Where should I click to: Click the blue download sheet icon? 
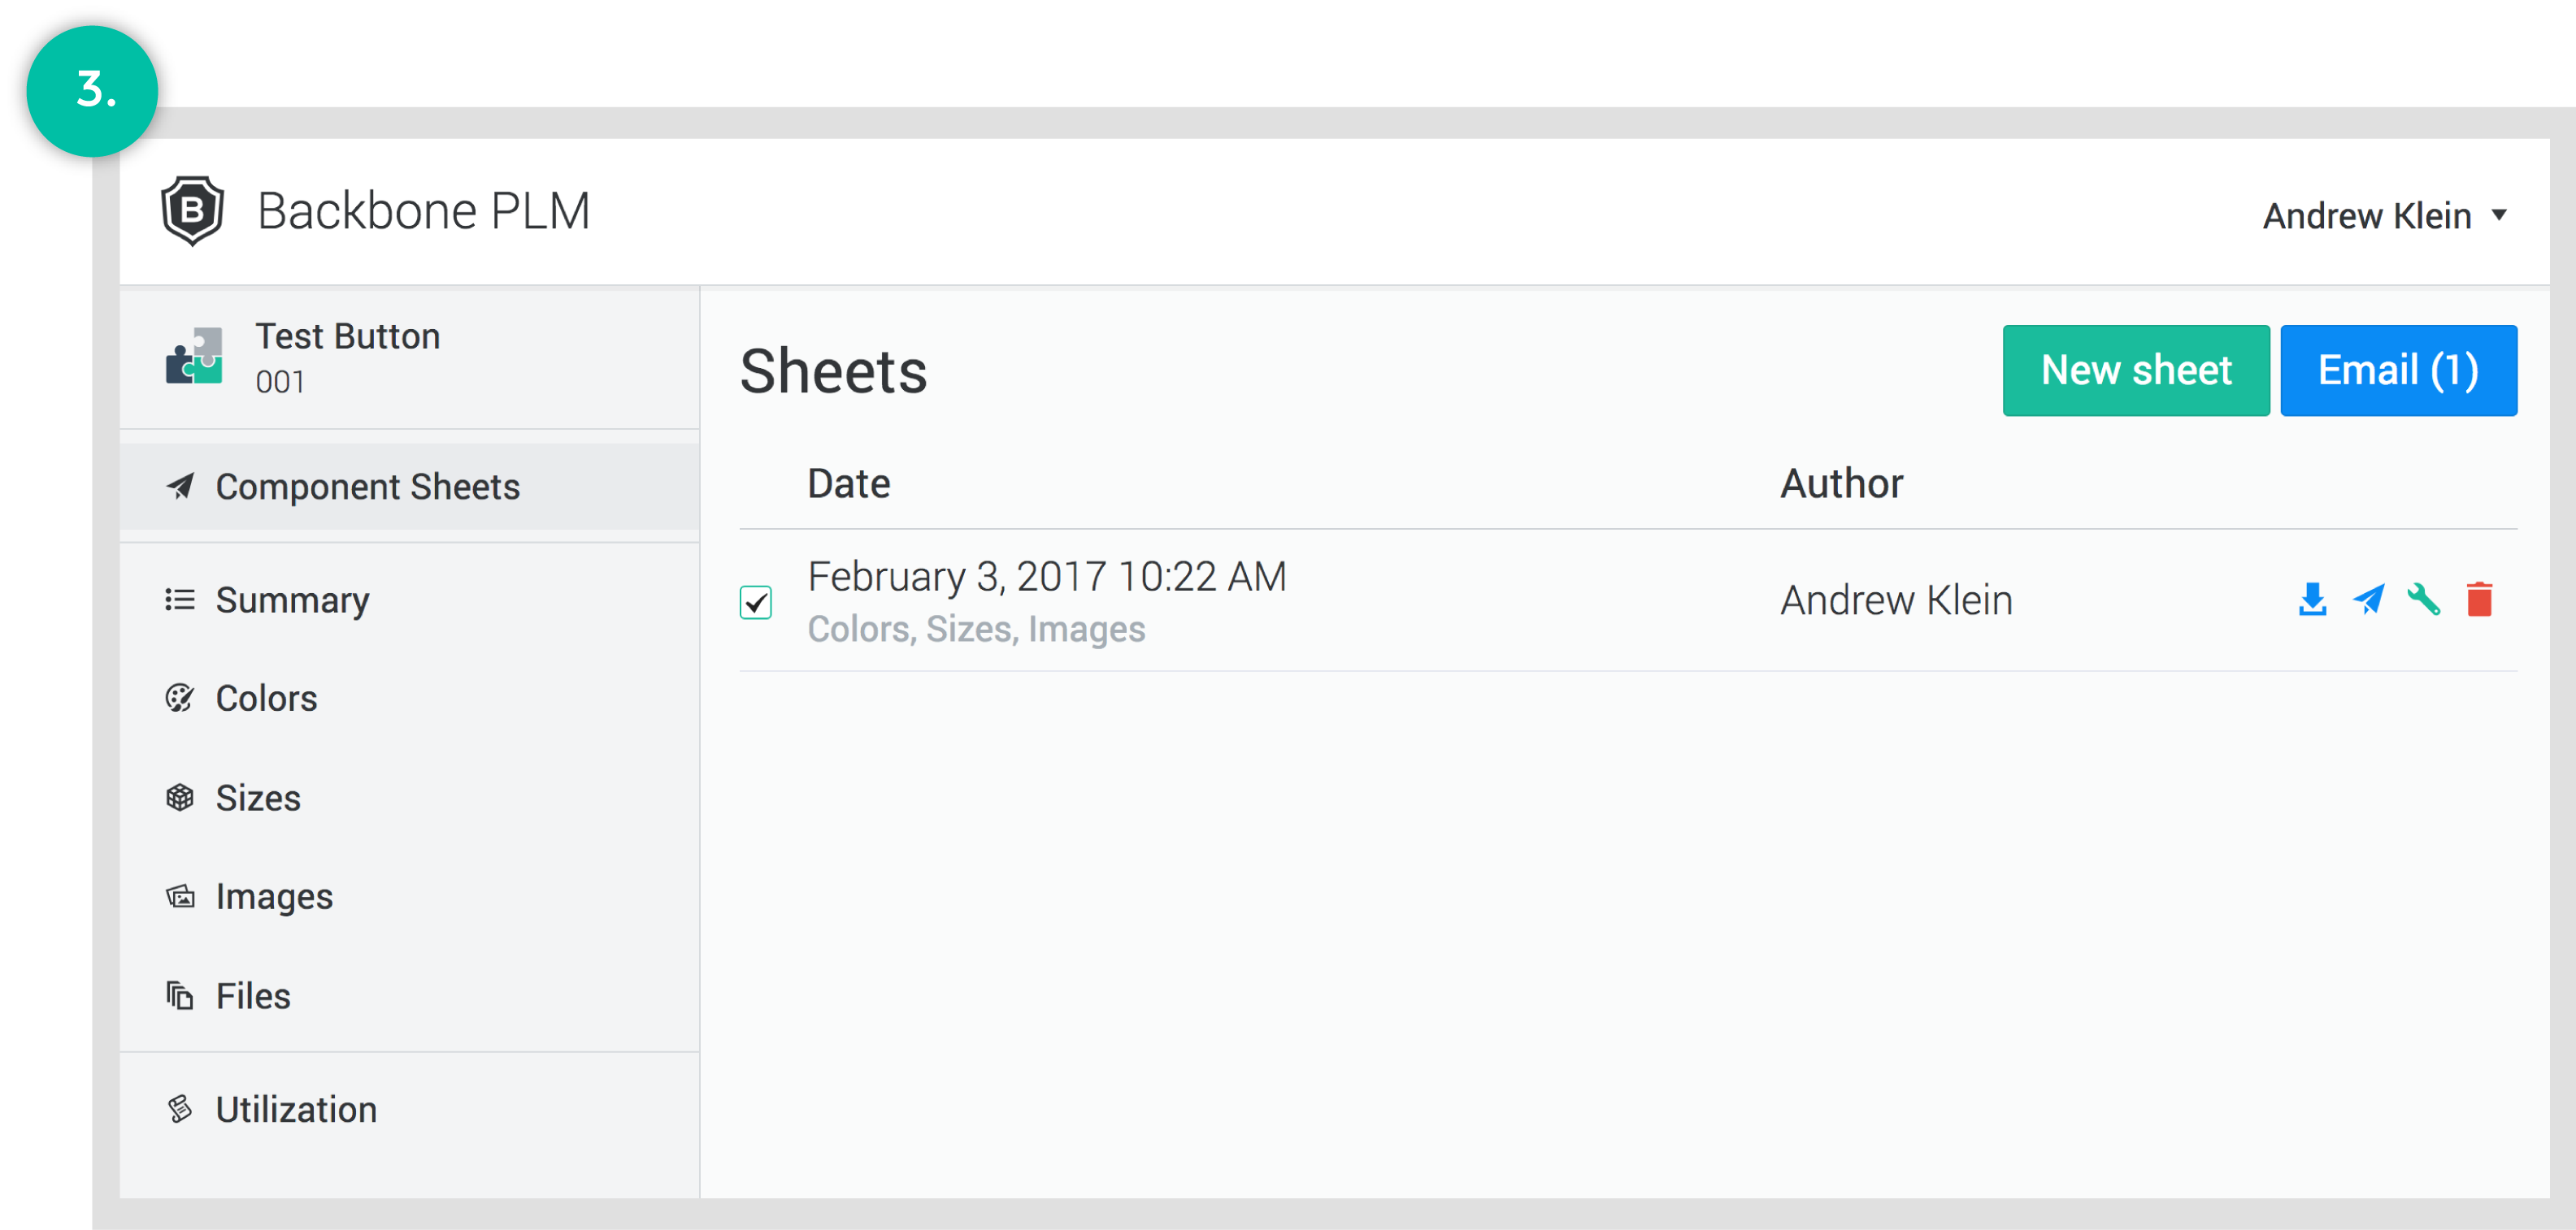click(2312, 600)
